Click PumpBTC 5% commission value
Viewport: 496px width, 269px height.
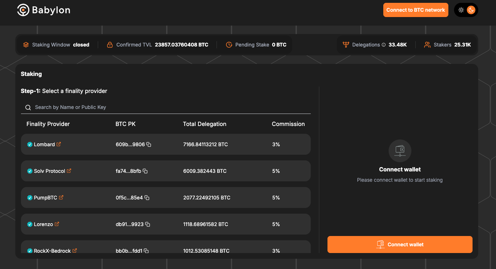(x=276, y=198)
